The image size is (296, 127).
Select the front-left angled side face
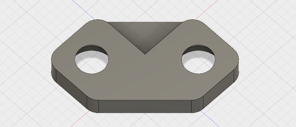click(71, 90)
